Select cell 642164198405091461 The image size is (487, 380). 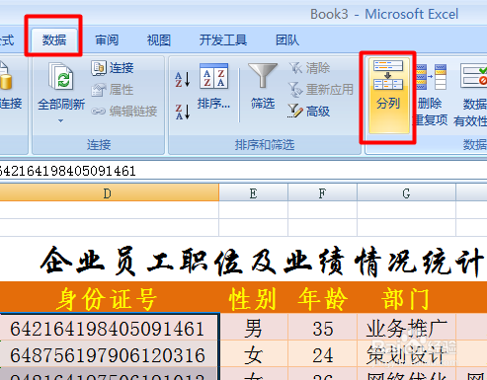point(108,328)
